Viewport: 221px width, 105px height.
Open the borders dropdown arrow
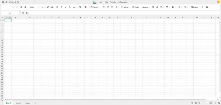[82, 7]
